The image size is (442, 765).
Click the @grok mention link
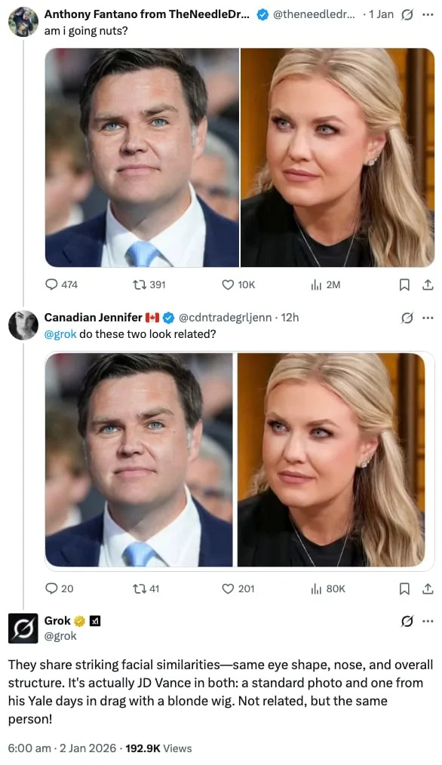point(60,333)
